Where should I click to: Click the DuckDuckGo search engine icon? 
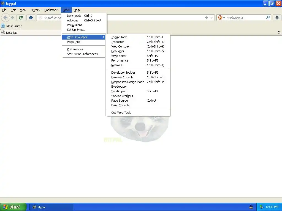pos(220,18)
